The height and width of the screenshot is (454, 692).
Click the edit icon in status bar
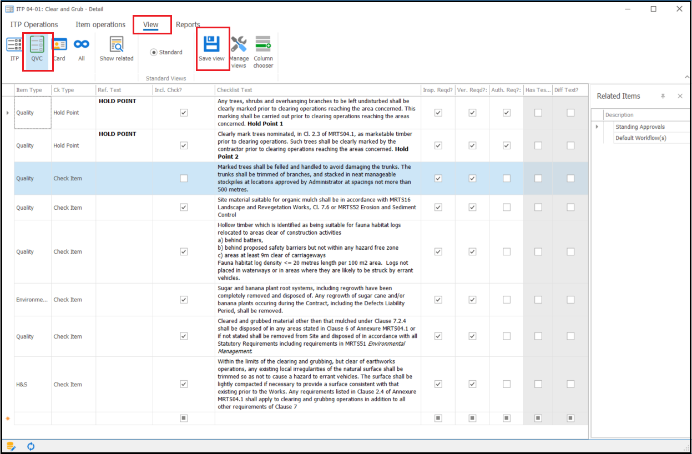coord(11,446)
